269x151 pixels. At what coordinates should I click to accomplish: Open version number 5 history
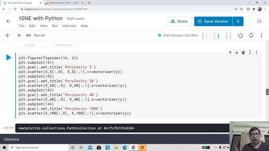tap(238, 21)
